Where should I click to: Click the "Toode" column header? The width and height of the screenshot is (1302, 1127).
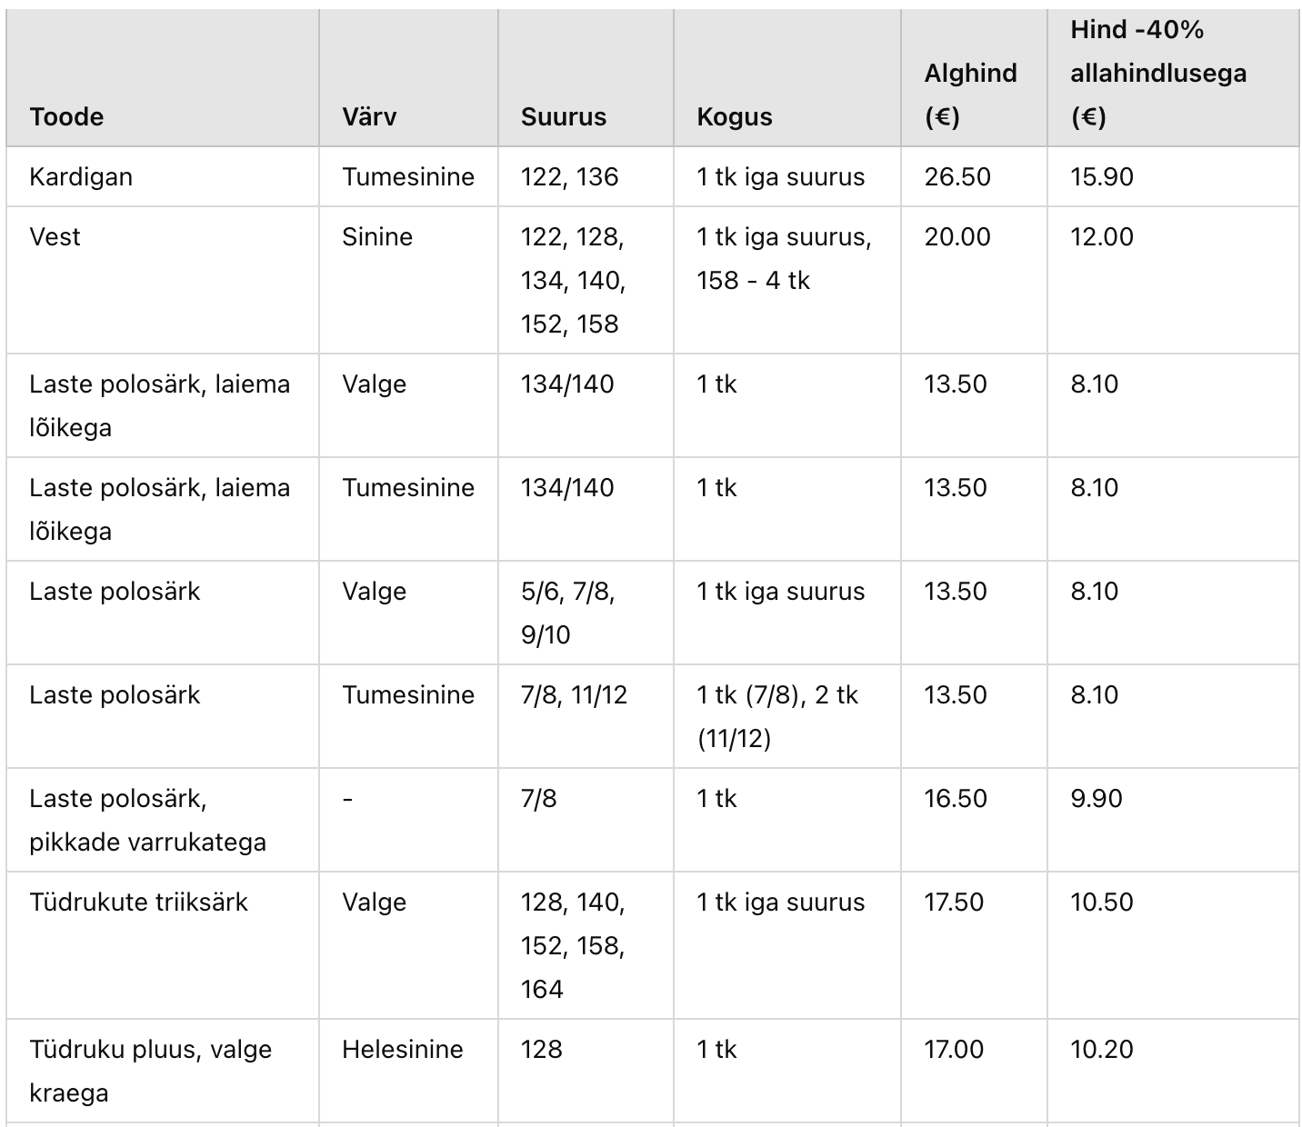[x=66, y=116]
